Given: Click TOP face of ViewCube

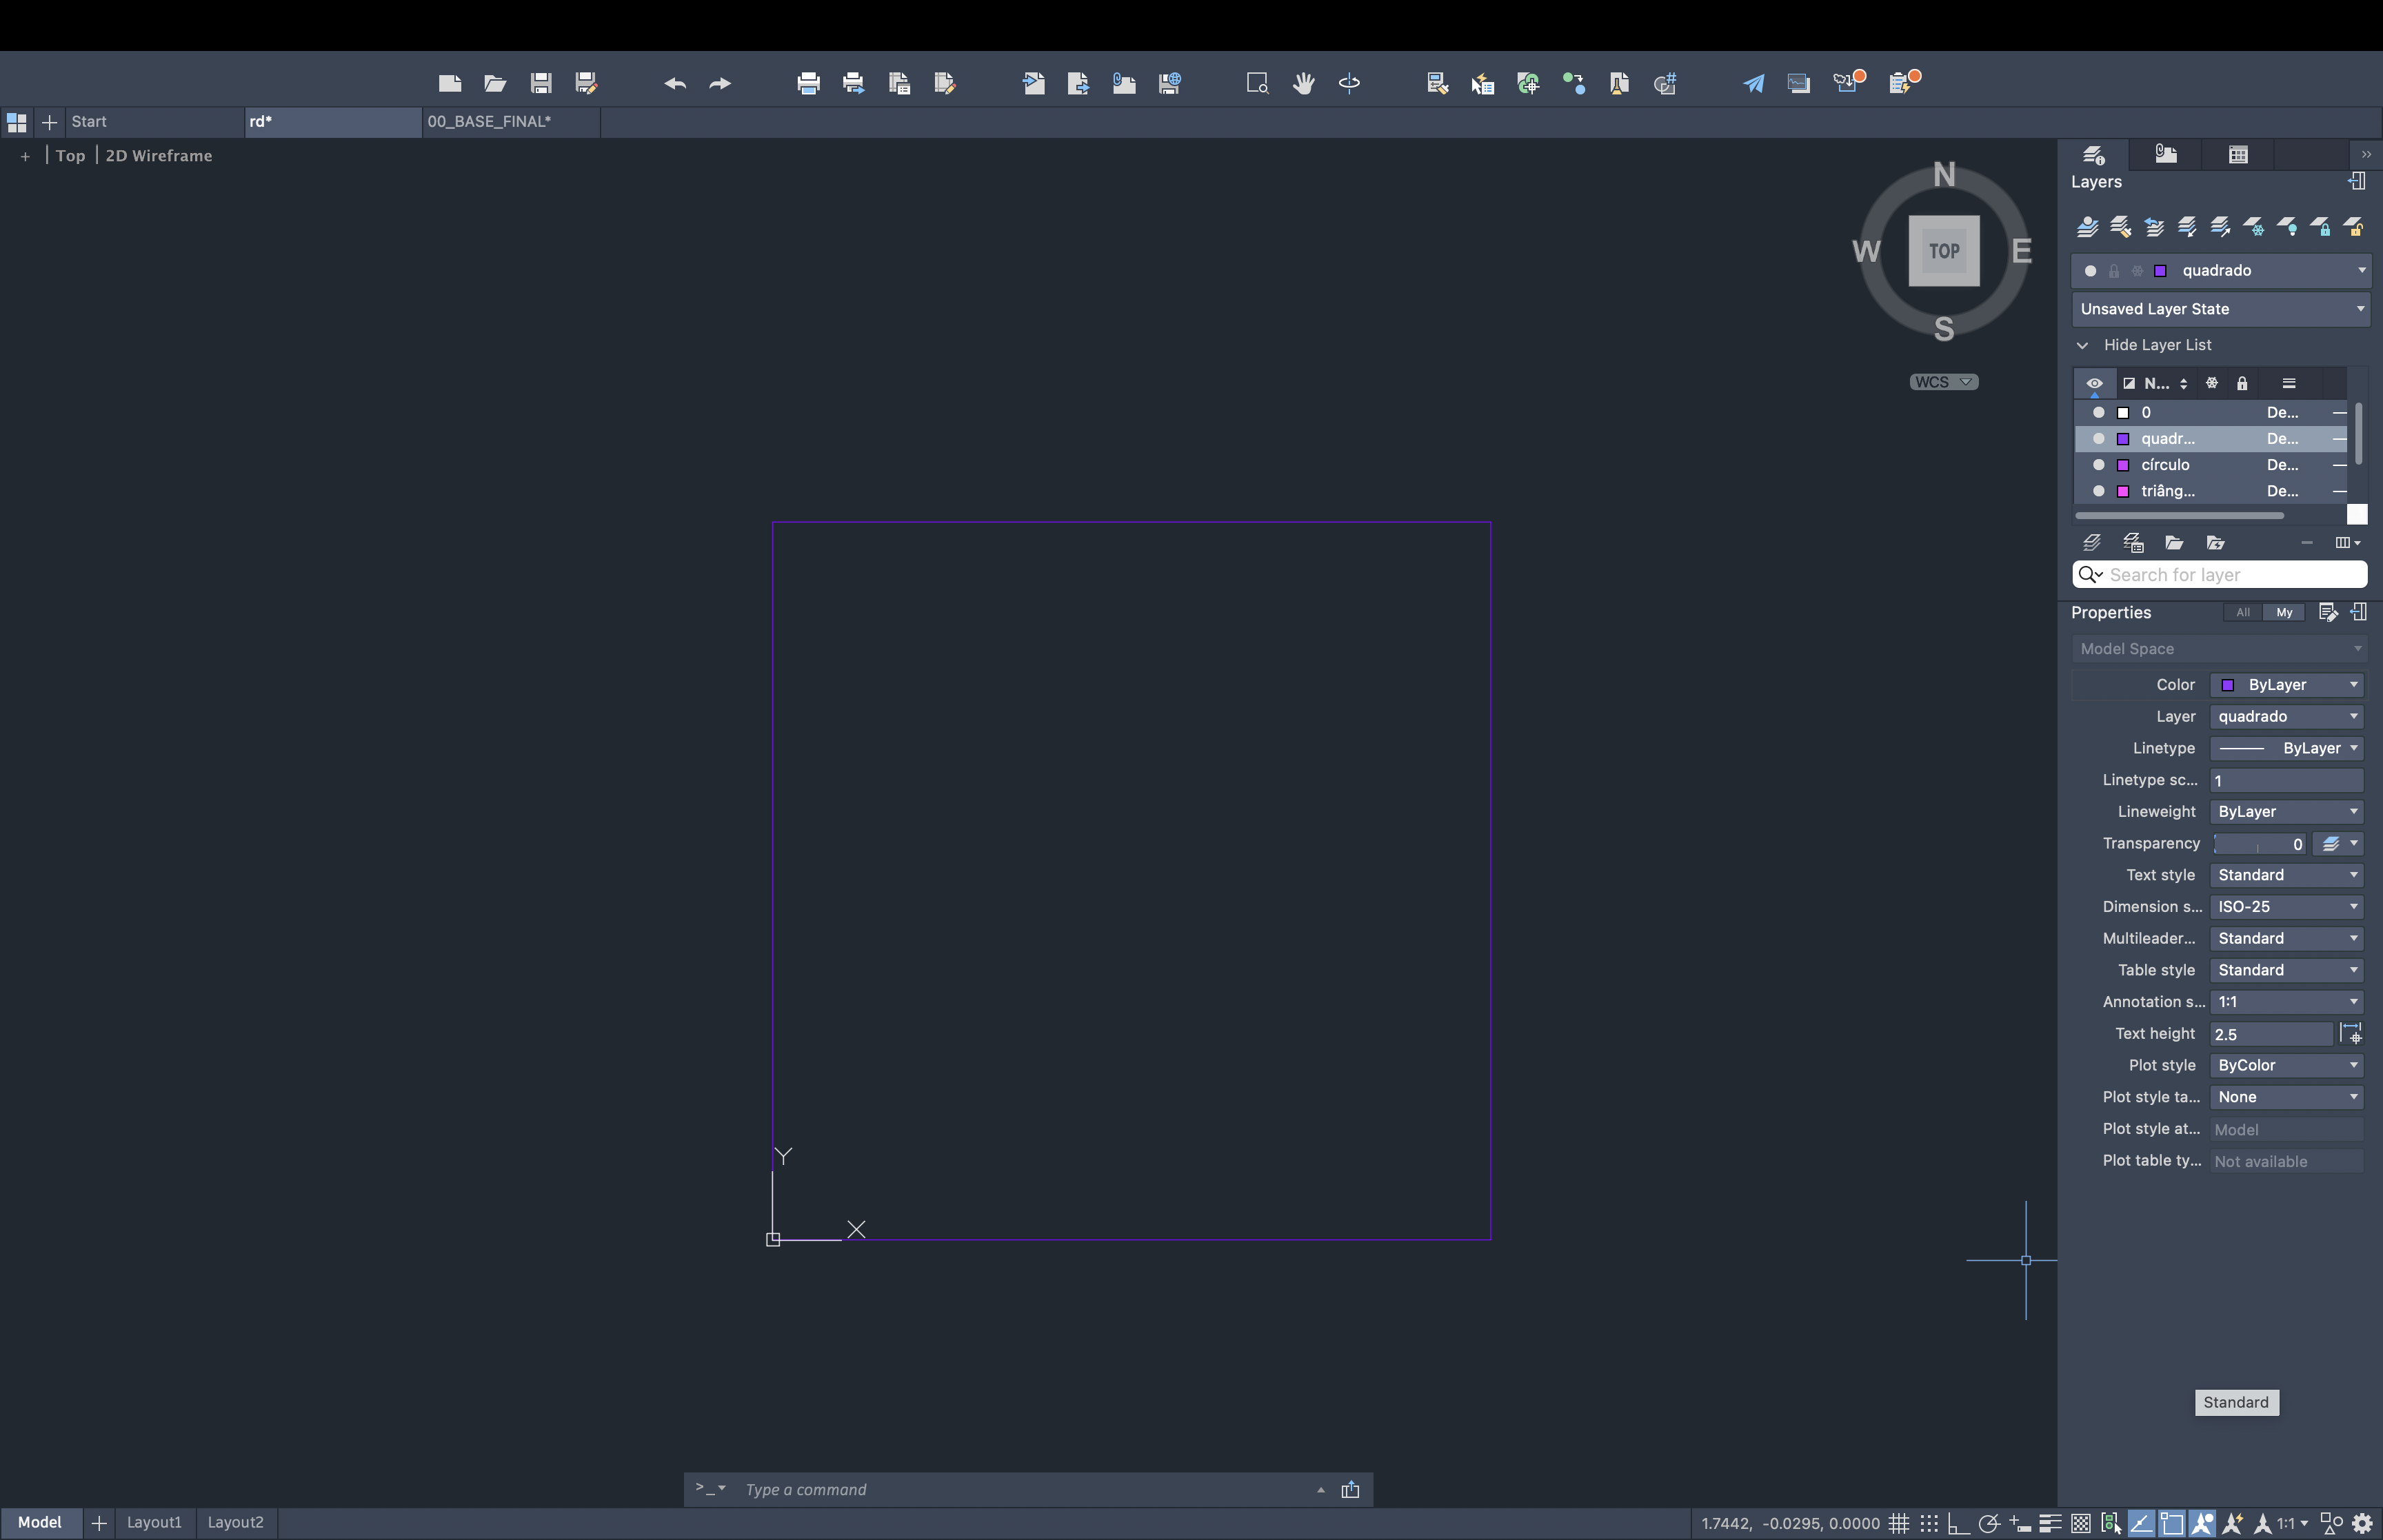Looking at the screenshot, I should [x=1943, y=251].
